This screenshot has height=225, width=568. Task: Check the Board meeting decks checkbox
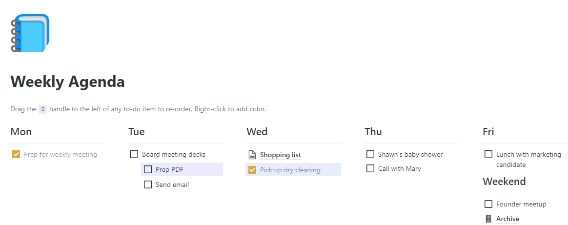[x=134, y=155]
